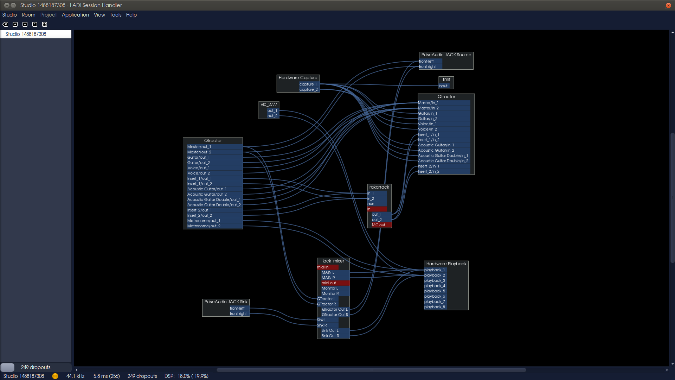This screenshot has width=675, height=380.
Task: Select the jack_mixer client title
Action: click(333, 261)
